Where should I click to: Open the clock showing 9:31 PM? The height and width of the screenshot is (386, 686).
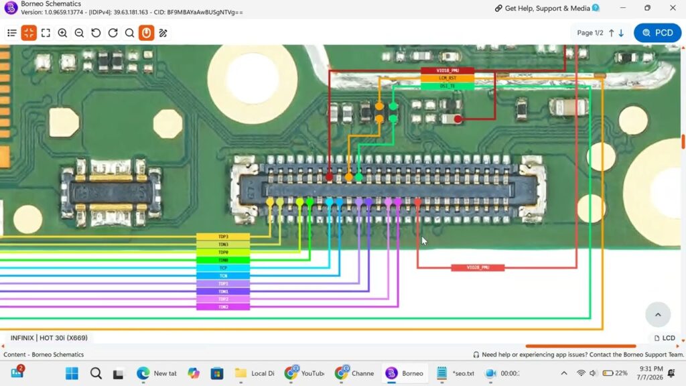[x=650, y=373]
